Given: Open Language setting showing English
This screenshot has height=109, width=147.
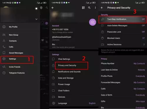Looking at the screenshot, I should coord(74,103).
